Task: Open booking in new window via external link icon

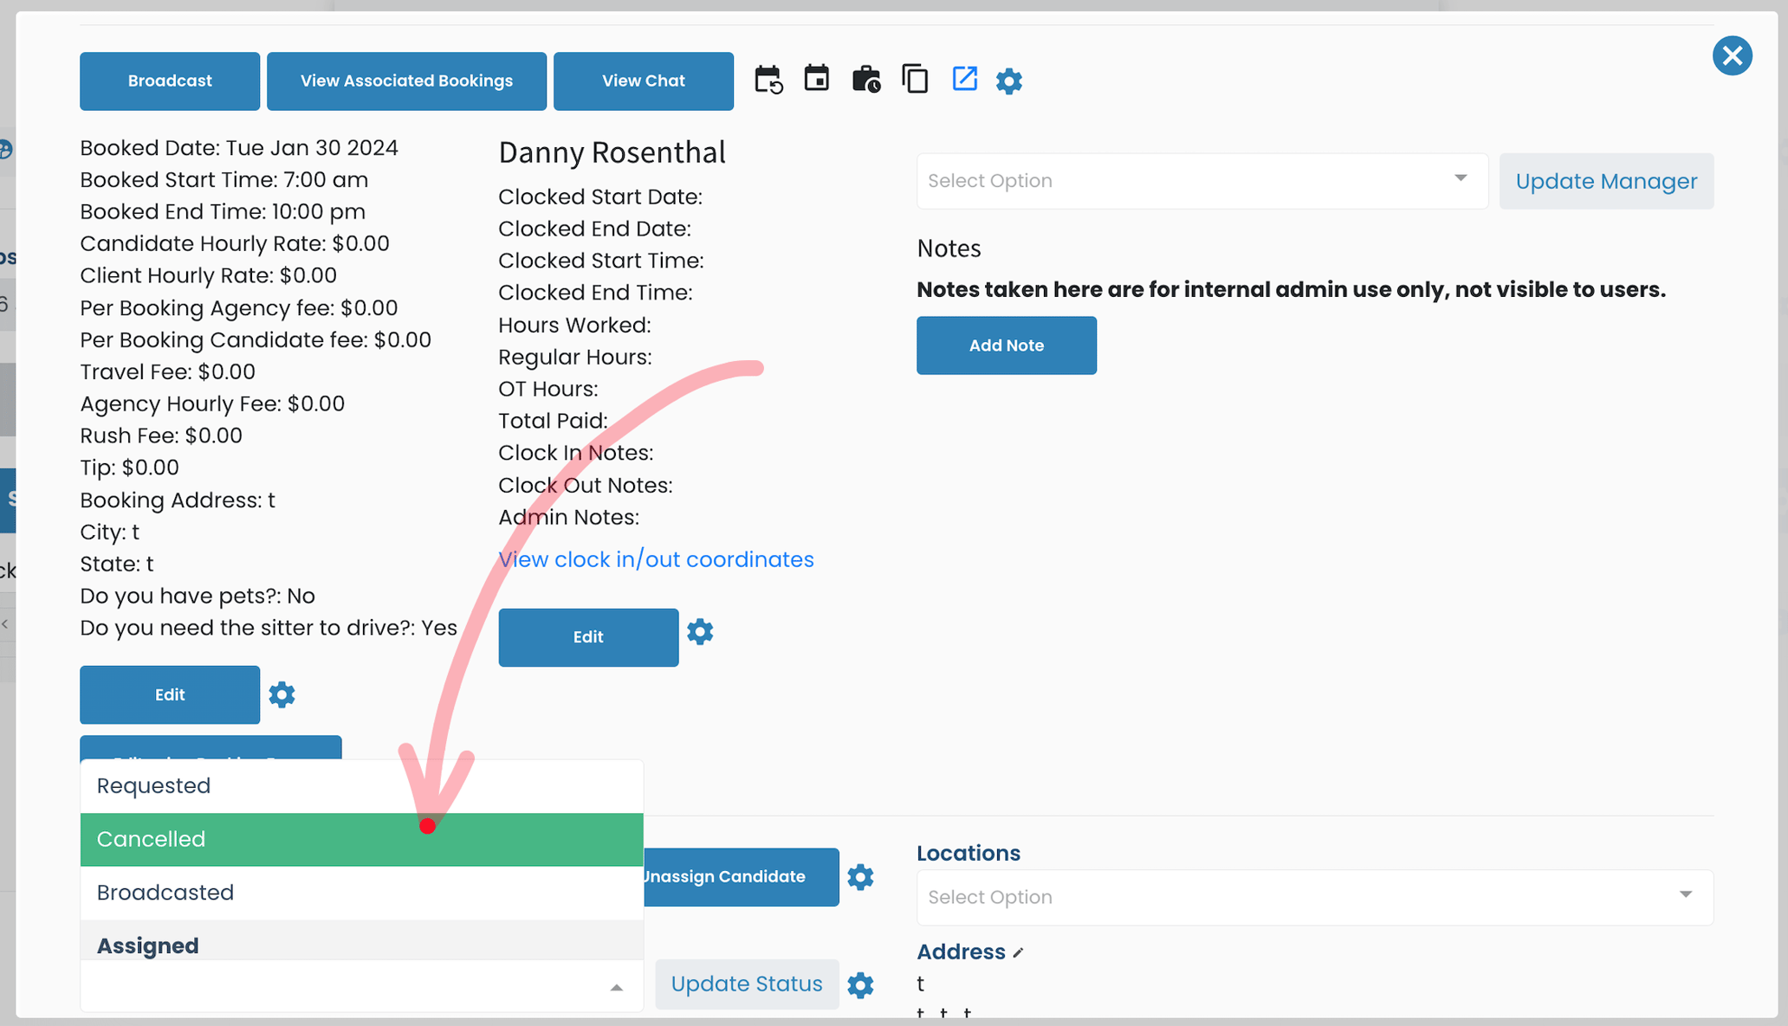Action: pos(964,80)
